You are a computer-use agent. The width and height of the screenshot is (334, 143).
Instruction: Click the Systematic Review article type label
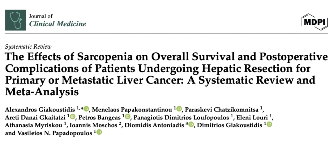pos(28,46)
